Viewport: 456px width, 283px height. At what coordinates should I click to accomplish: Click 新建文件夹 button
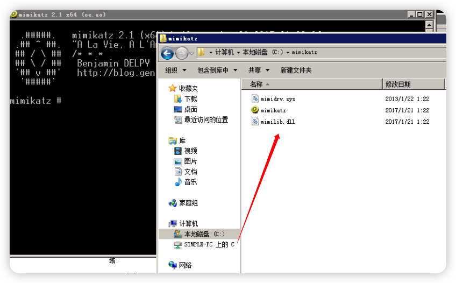tap(296, 70)
